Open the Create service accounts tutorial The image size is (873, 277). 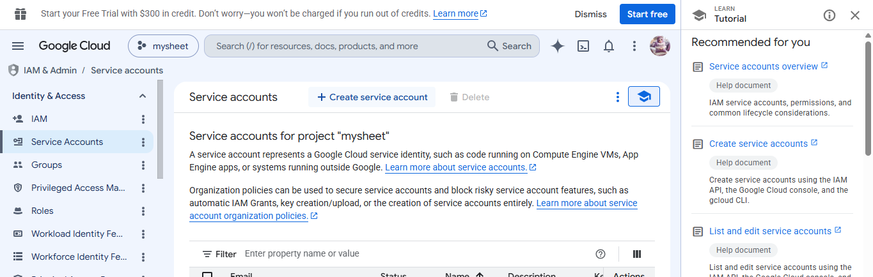point(763,144)
